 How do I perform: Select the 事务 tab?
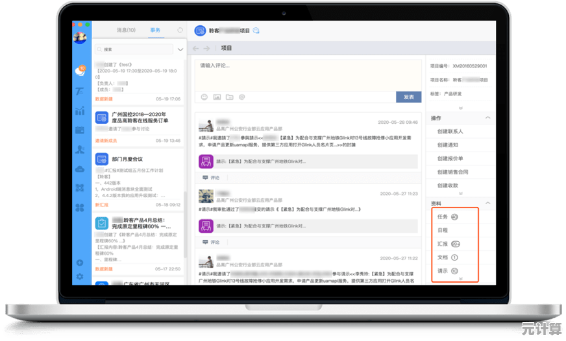[155, 30]
